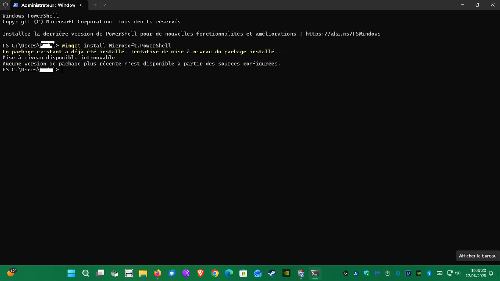
Task: Launch Google Chrome from taskbar
Action: pyautogui.click(x=215, y=273)
